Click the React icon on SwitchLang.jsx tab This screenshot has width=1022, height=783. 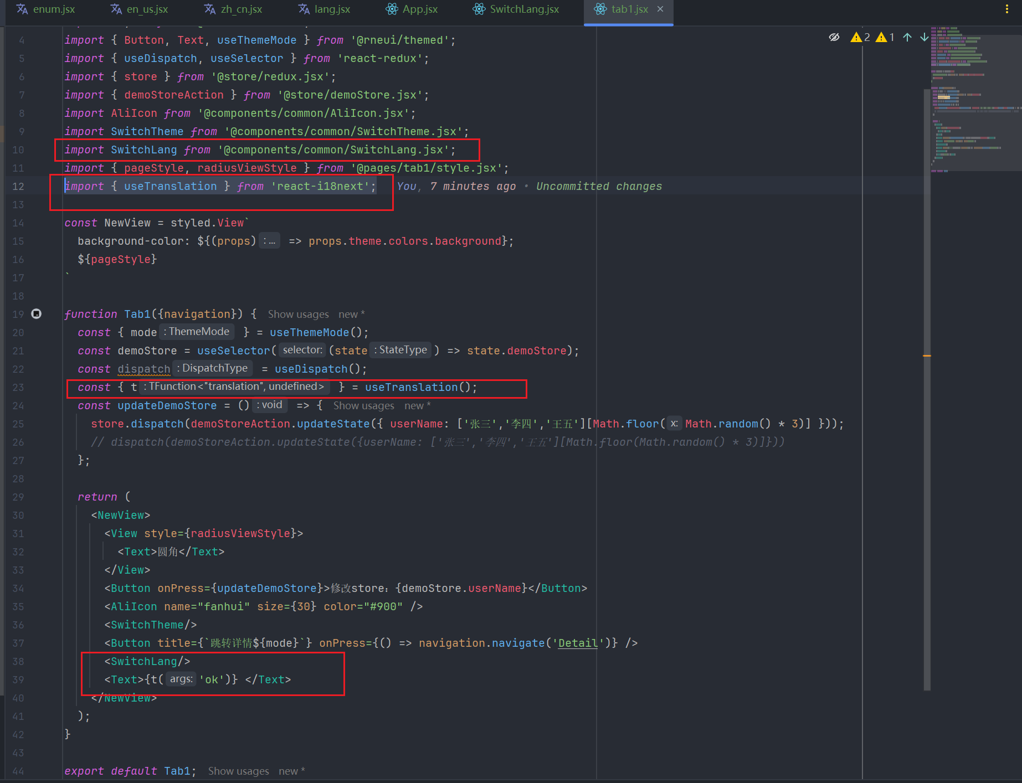coord(479,9)
